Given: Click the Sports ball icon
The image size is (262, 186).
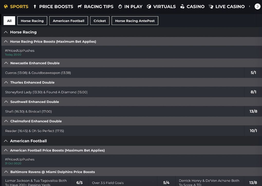Looking at the screenshot, I should point(6,6).
